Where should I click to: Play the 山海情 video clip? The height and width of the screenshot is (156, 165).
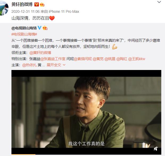[x=86, y=112]
